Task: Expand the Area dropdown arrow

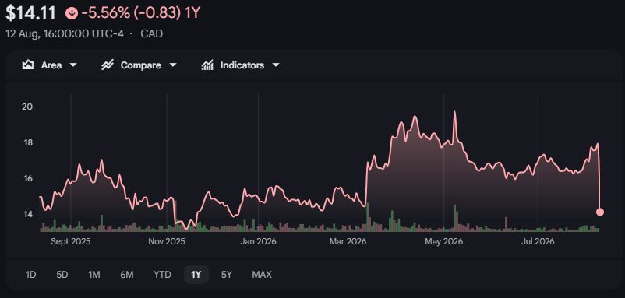Action: [x=73, y=65]
